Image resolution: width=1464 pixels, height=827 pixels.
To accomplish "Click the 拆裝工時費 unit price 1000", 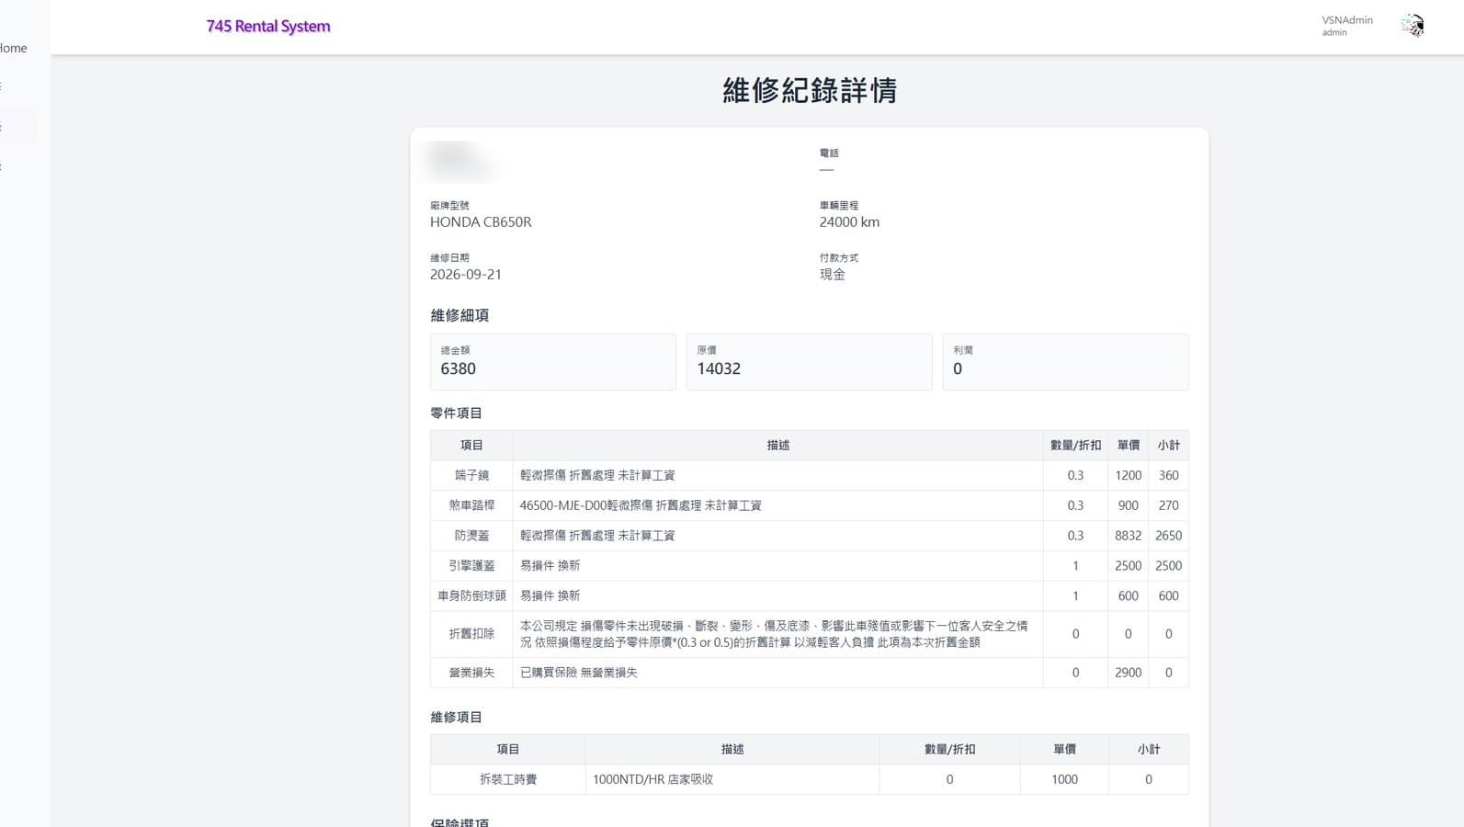I will point(1064,779).
